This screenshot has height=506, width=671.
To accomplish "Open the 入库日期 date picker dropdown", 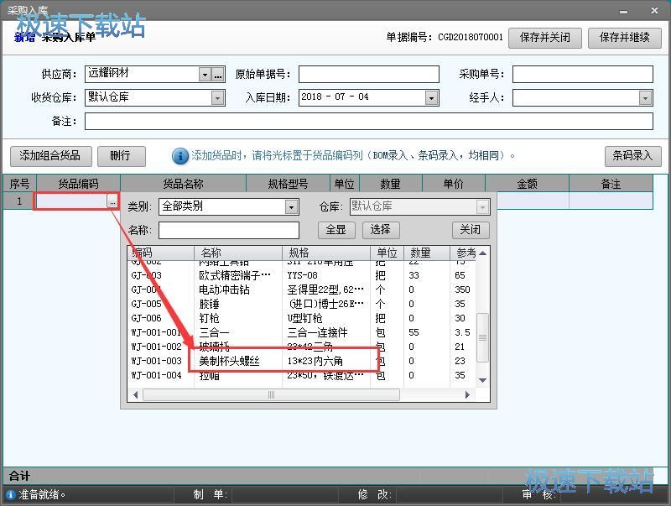I will [431, 98].
